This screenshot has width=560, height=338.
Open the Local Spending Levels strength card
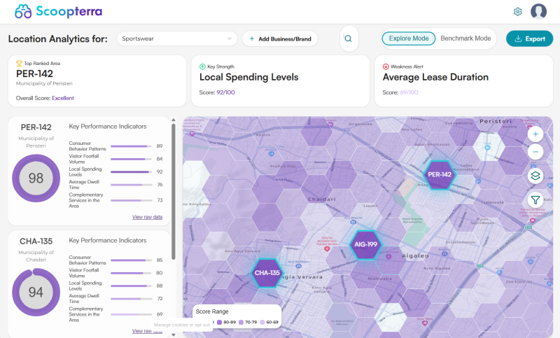click(x=280, y=81)
